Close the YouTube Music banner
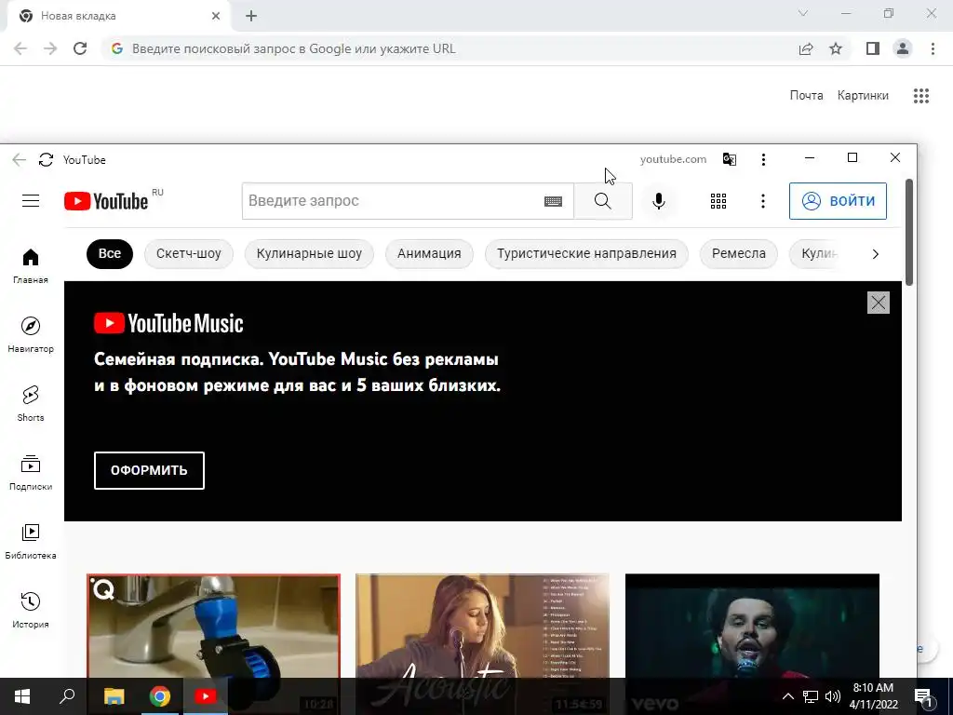Image resolution: width=953 pixels, height=715 pixels. [x=878, y=303]
